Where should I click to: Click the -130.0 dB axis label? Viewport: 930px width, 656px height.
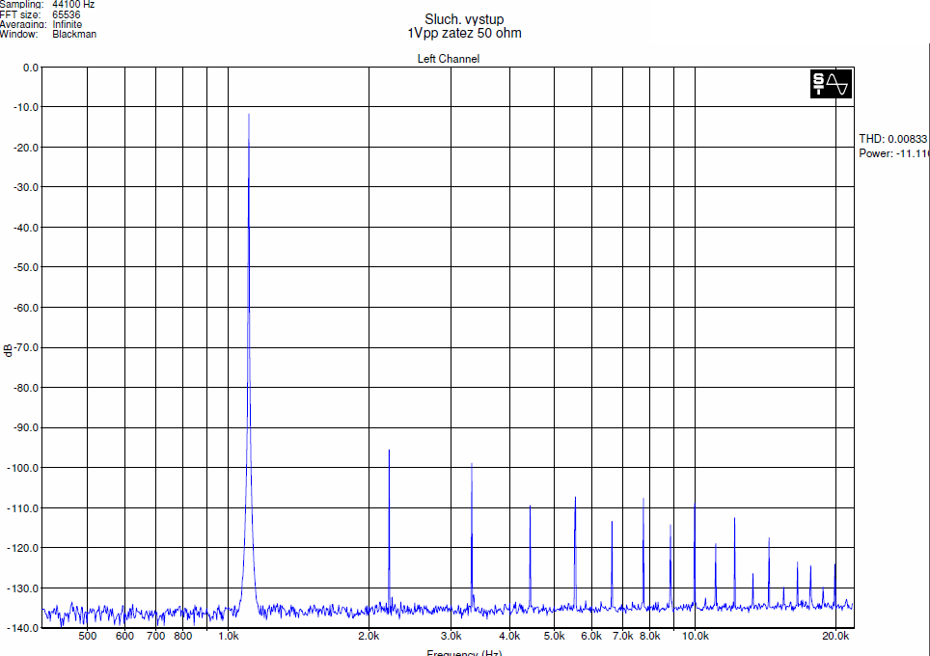[23, 588]
